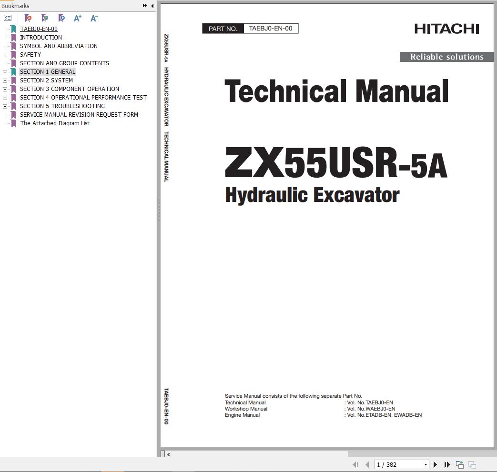This screenshot has width=497, height=472.
Task: Select SECTION 2 SYSTEM bookmark
Action: [x=46, y=80]
